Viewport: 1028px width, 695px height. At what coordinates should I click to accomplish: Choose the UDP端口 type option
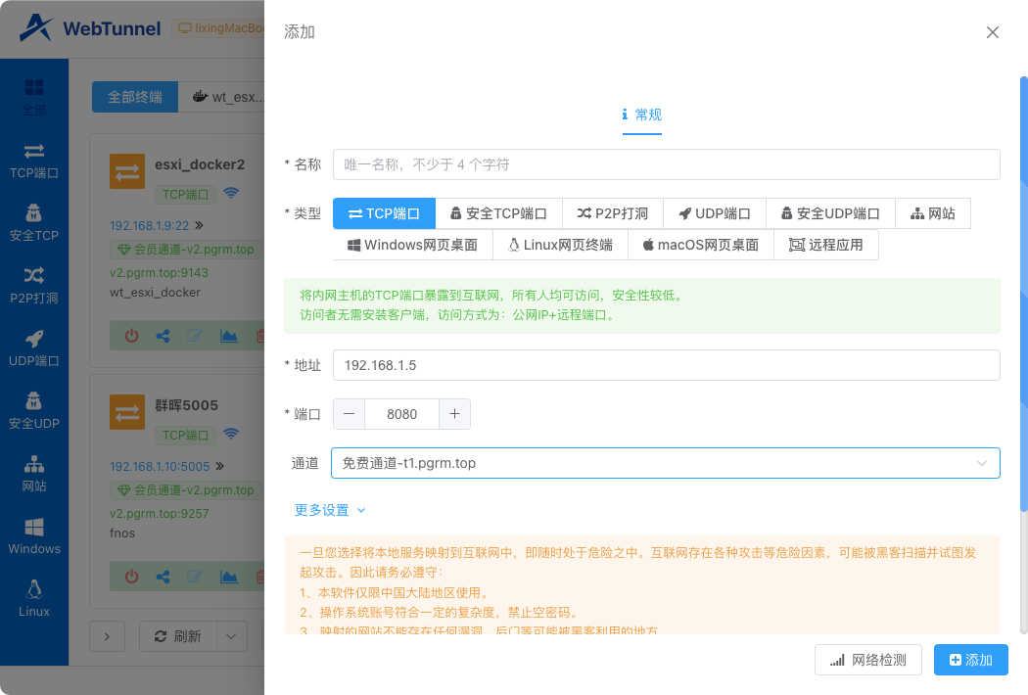714,213
